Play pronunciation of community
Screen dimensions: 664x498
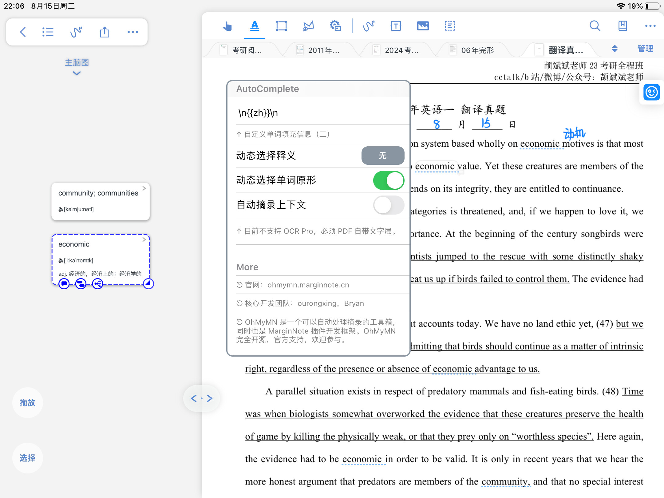pyautogui.click(x=61, y=209)
